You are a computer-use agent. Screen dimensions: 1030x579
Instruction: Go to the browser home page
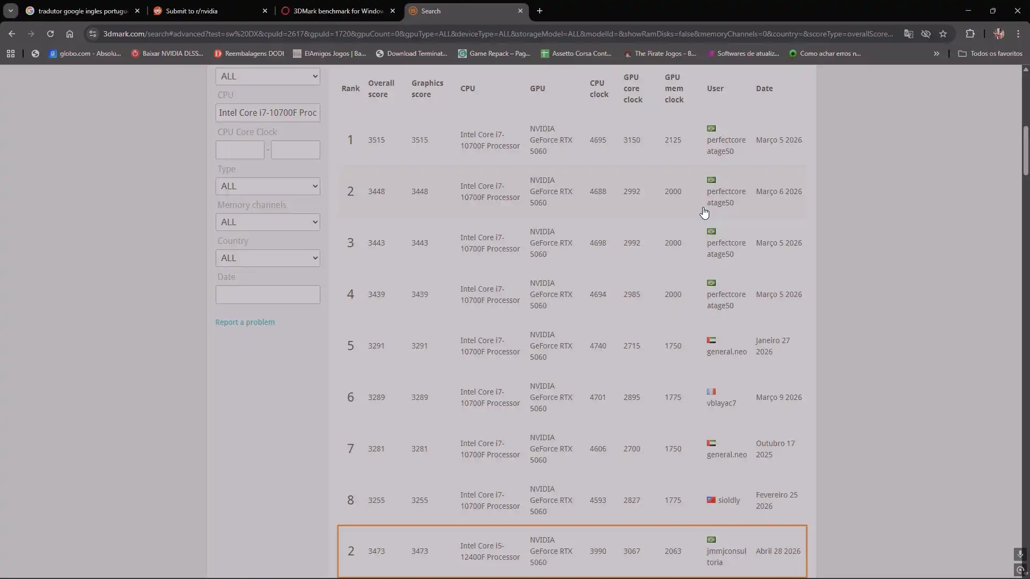pos(70,34)
